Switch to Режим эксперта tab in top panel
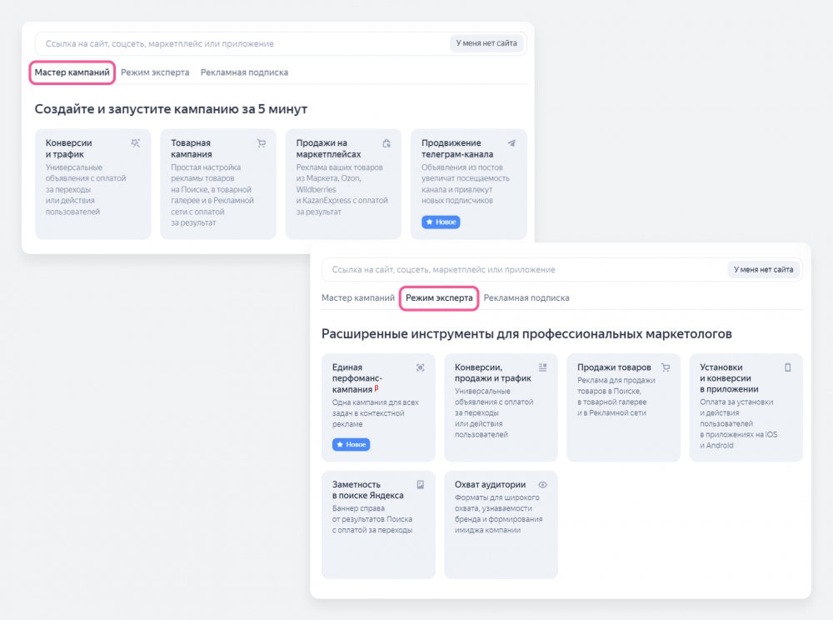Image resolution: width=833 pixels, height=620 pixels. click(x=155, y=72)
